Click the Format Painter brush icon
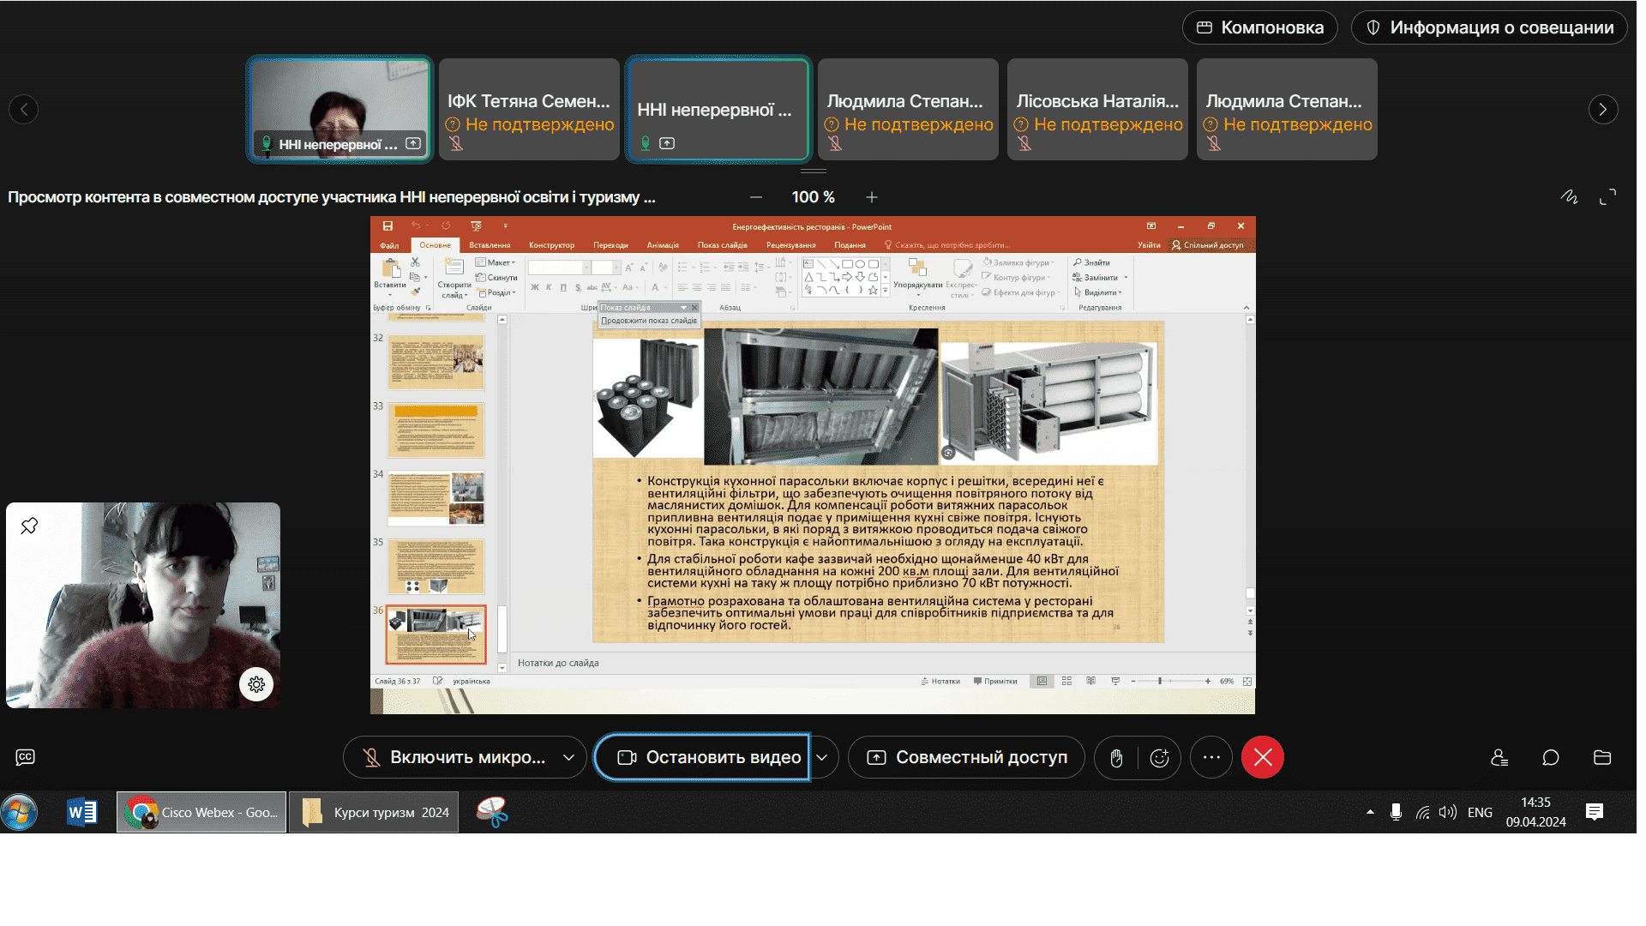1646x926 pixels. click(x=415, y=292)
